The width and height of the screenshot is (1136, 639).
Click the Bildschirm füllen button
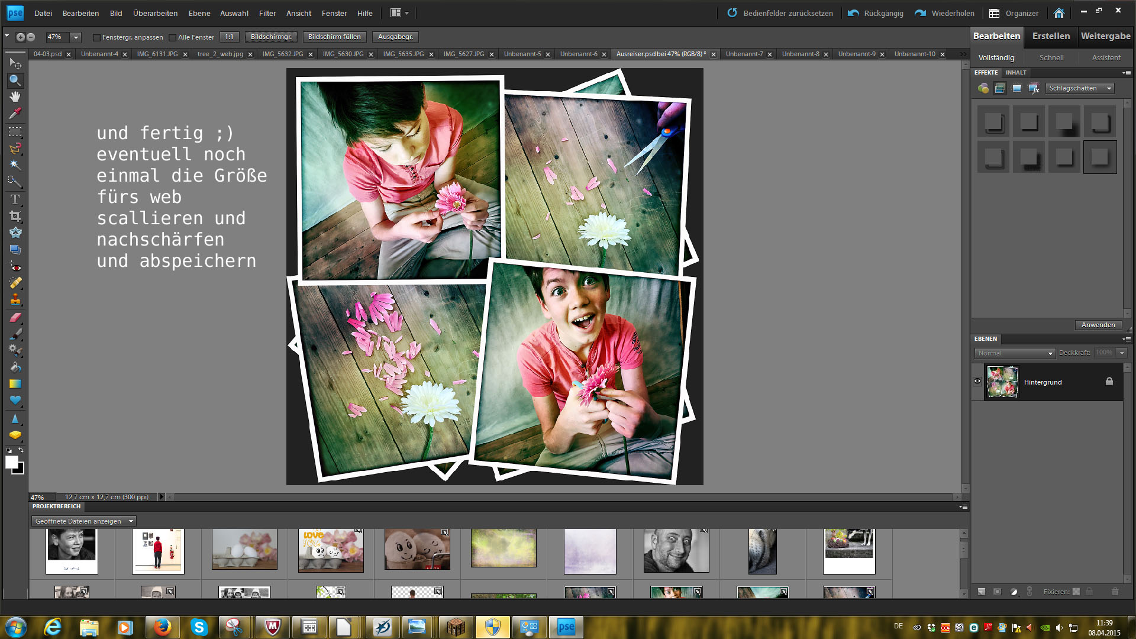point(334,37)
